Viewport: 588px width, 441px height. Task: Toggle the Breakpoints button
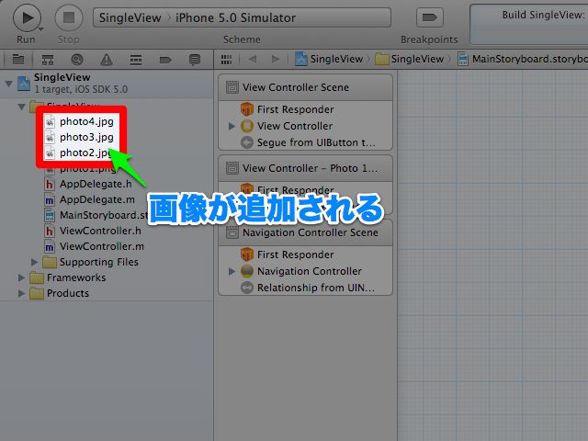coord(429,17)
